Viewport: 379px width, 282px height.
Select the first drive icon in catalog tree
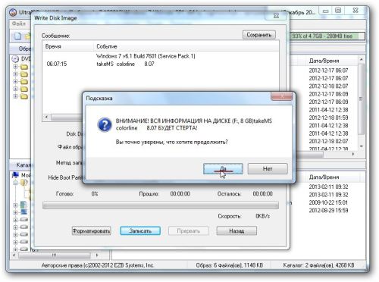coord(24,219)
